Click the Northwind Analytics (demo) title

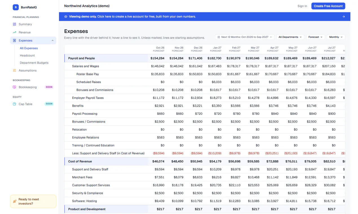pyautogui.click(x=87, y=6)
